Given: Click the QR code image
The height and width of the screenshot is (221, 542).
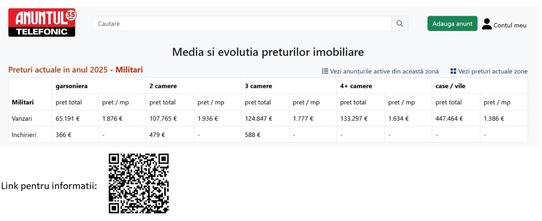Looking at the screenshot, I should [x=139, y=183].
